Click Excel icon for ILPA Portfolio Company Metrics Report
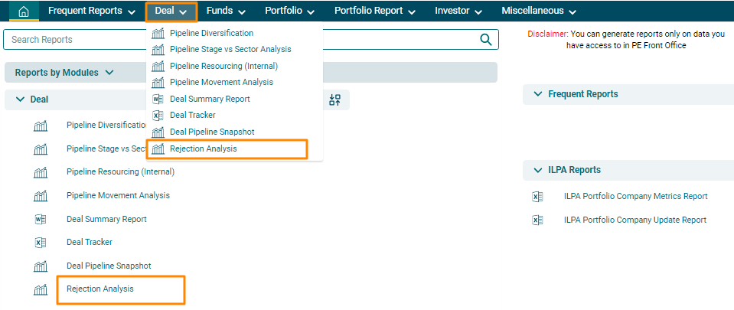734x310 pixels. [x=537, y=197]
